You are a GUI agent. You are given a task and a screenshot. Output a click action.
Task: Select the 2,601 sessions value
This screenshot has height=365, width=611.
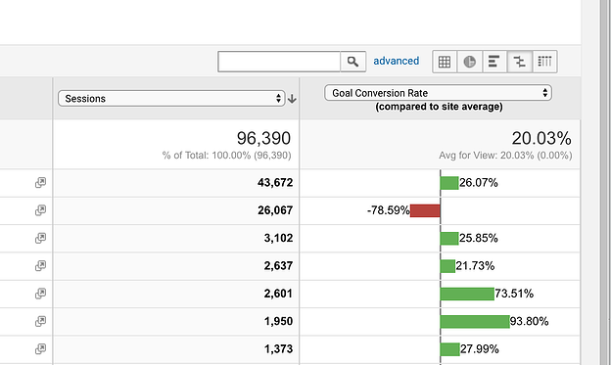(278, 294)
